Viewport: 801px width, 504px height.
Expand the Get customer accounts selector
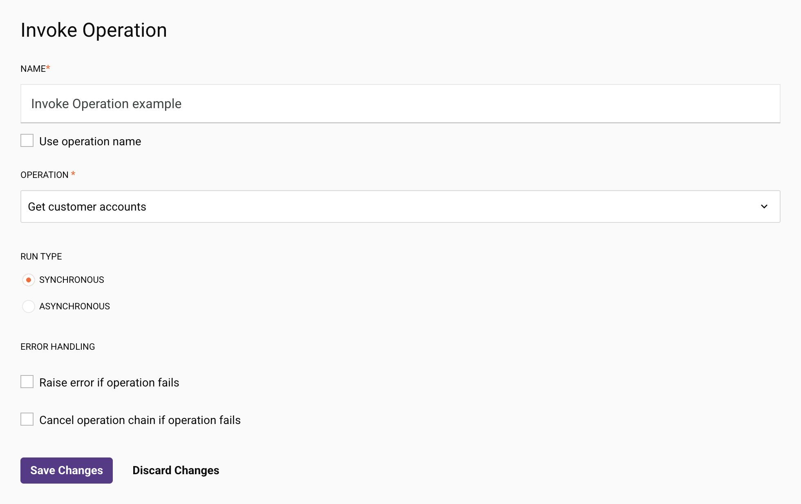click(400, 206)
